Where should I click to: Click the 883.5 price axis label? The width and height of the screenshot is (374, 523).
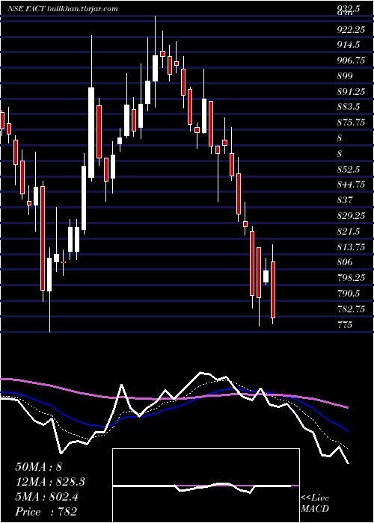pos(349,107)
